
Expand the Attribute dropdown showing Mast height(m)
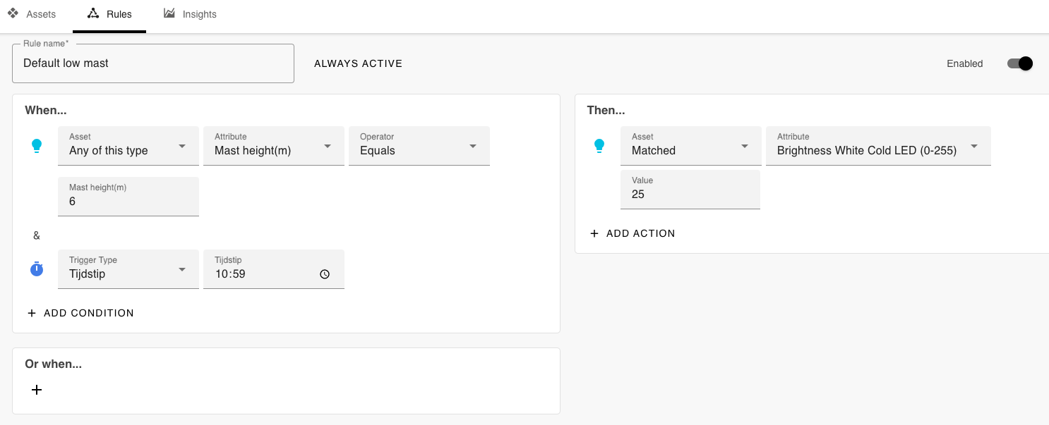click(x=274, y=146)
